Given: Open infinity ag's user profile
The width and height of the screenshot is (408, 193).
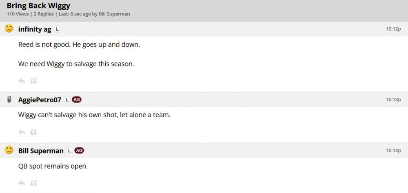Looking at the screenshot, I should pyautogui.click(x=35, y=29).
